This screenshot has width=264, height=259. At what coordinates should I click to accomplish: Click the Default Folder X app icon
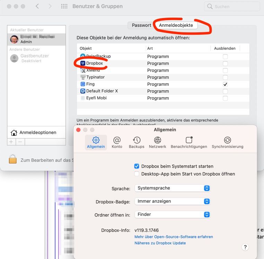(x=83, y=91)
